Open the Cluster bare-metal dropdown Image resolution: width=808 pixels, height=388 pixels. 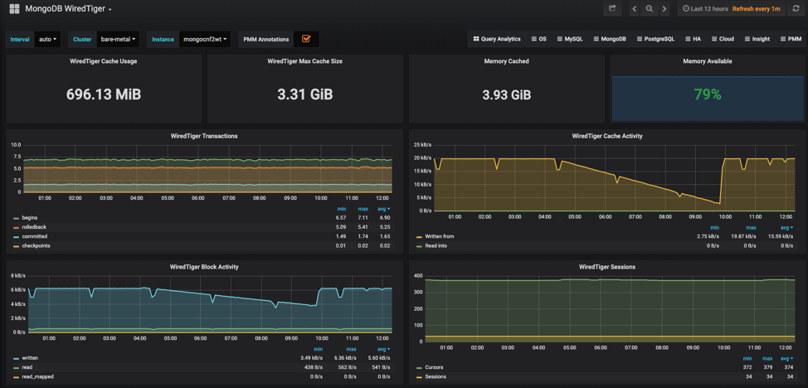click(x=119, y=39)
